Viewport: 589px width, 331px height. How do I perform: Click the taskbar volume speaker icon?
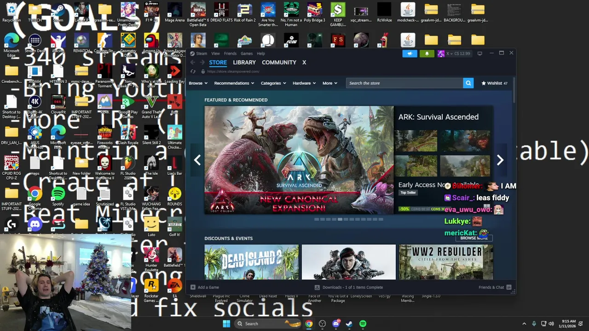551,324
